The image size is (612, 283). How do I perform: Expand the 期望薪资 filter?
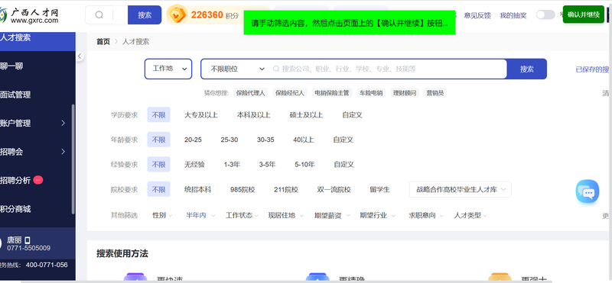[331, 215]
